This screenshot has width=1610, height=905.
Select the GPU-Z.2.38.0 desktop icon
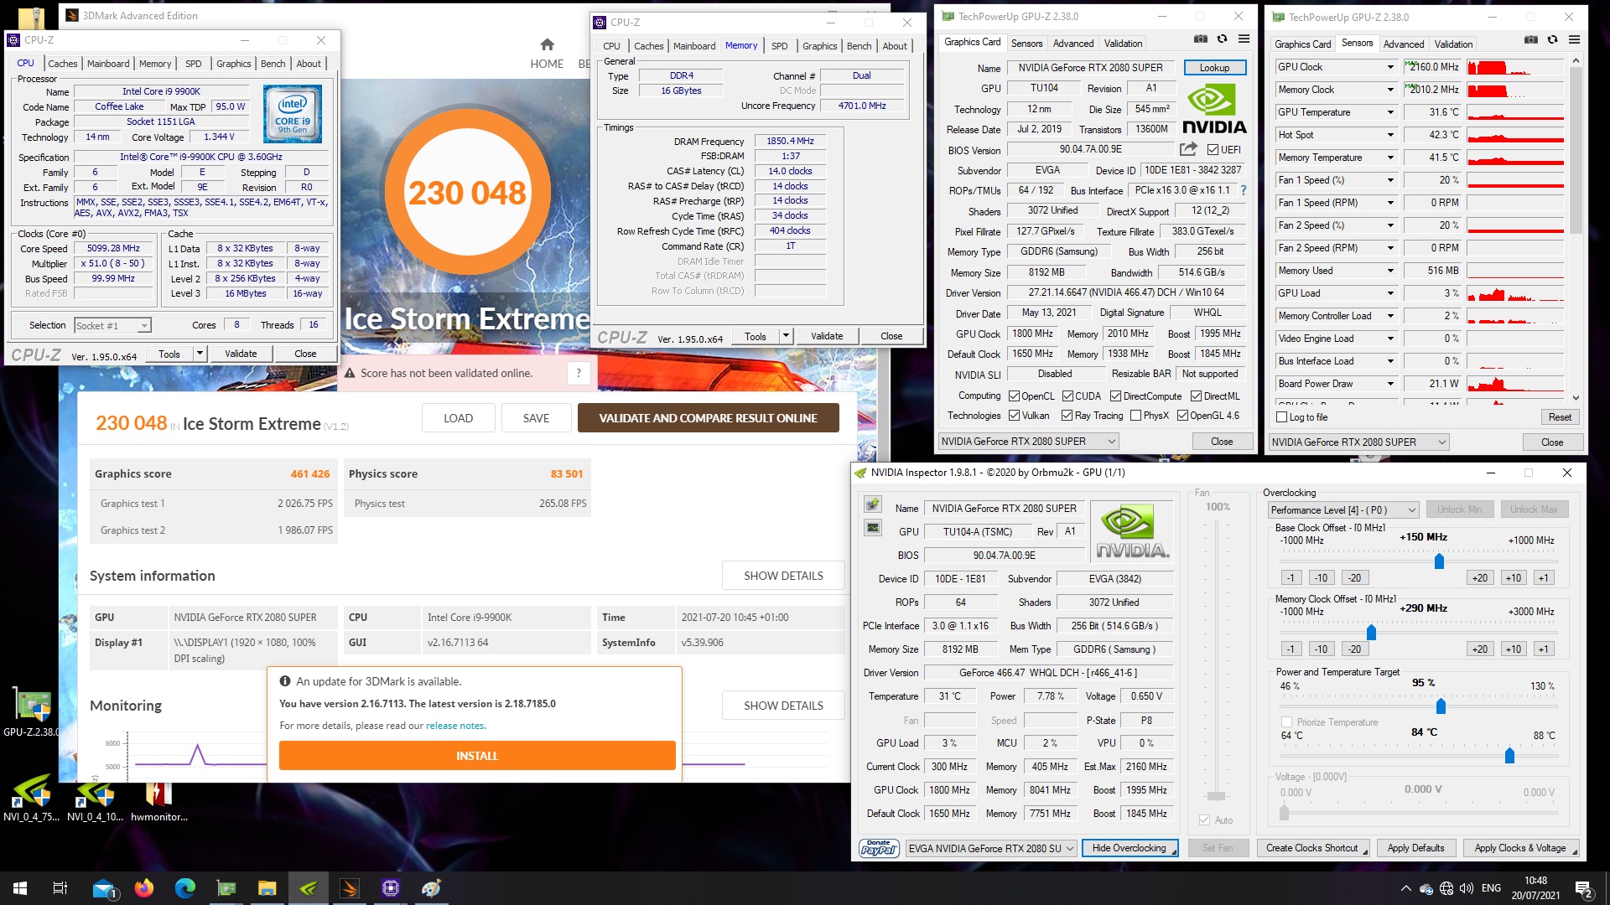coord(32,713)
